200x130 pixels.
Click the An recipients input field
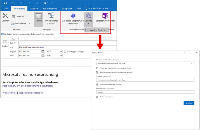tap(67, 39)
